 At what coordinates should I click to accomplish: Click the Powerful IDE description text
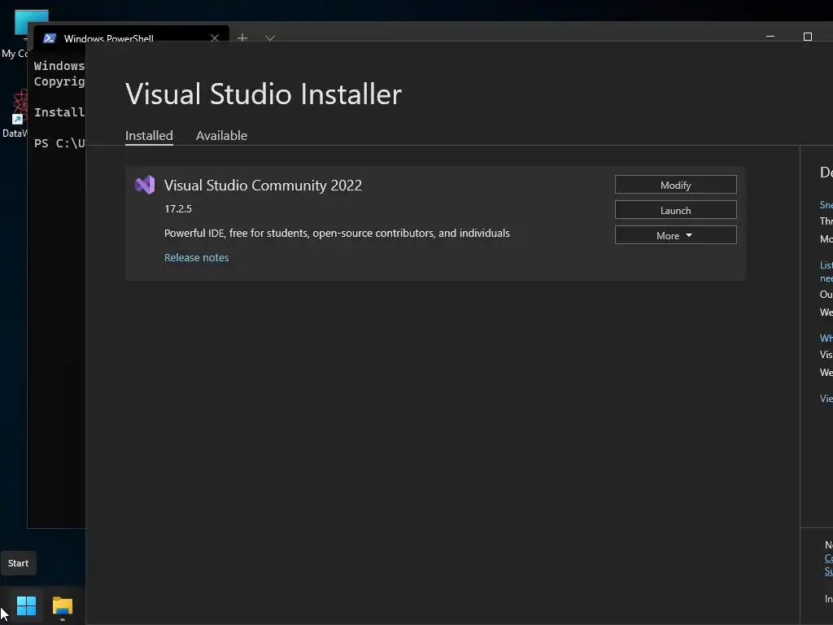coord(337,233)
